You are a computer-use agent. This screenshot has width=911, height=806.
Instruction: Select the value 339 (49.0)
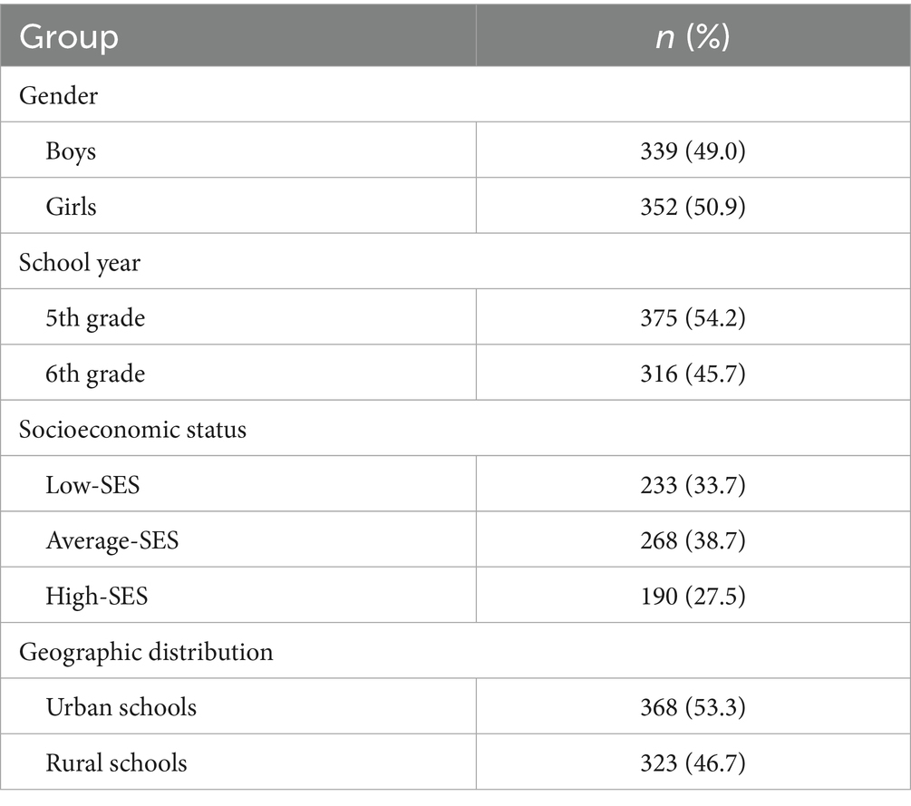pyautogui.click(x=693, y=151)
